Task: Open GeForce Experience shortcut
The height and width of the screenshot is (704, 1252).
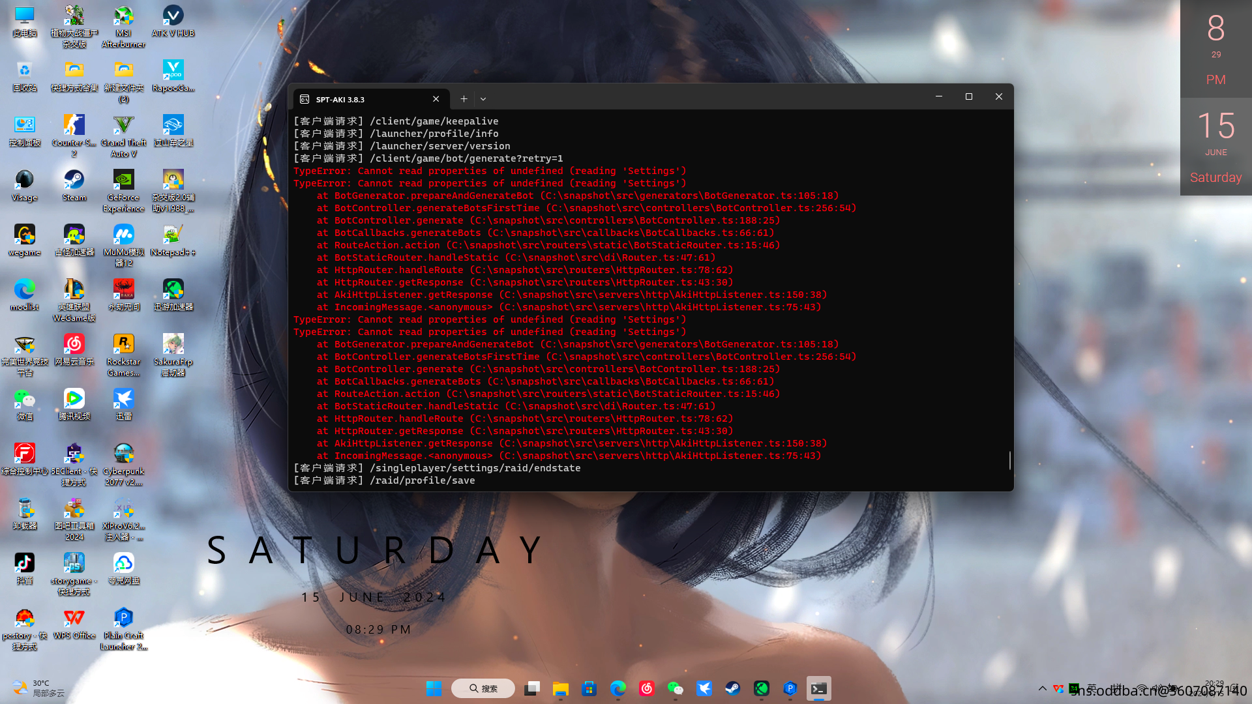Action: pyautogui.click(x=123, y=180)
